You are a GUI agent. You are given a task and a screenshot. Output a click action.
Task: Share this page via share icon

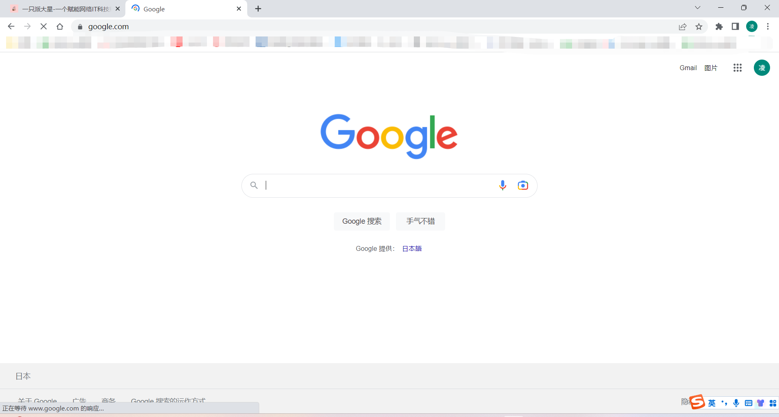pyautogui.click(x=682, y=27)
